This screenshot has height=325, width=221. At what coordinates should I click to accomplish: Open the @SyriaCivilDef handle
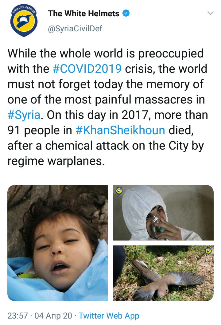[75, 28]
